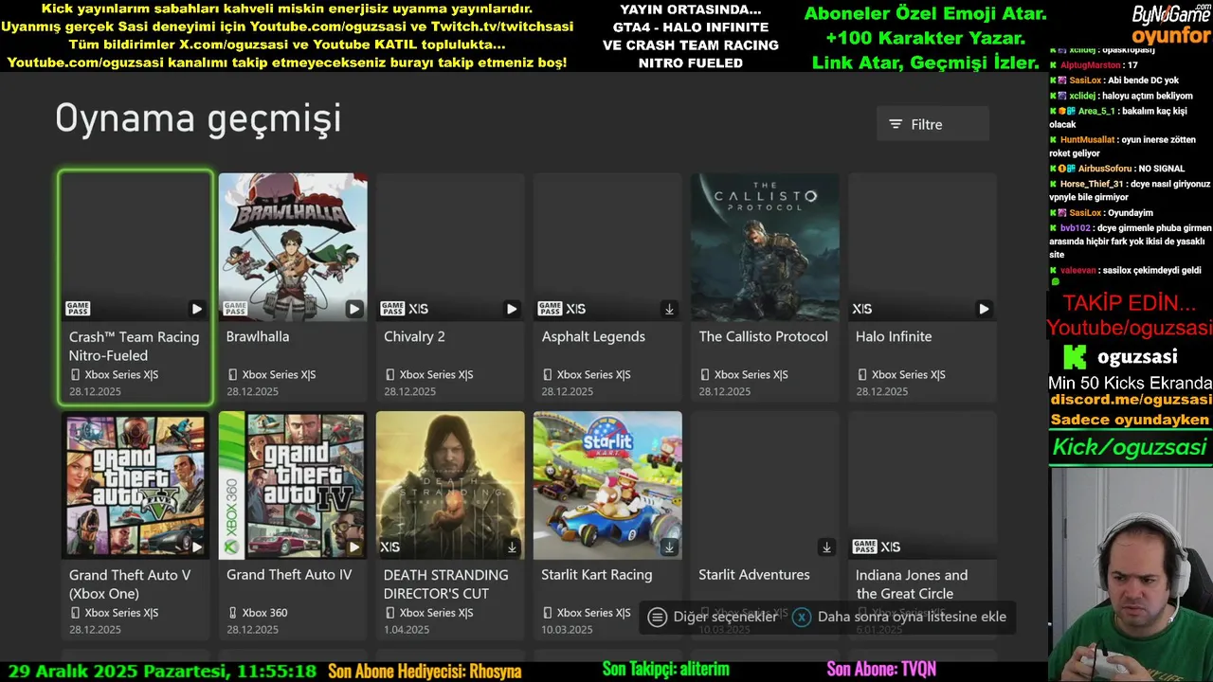Click the download icon on Starlit Kart Racing

(x=669, y=547)
